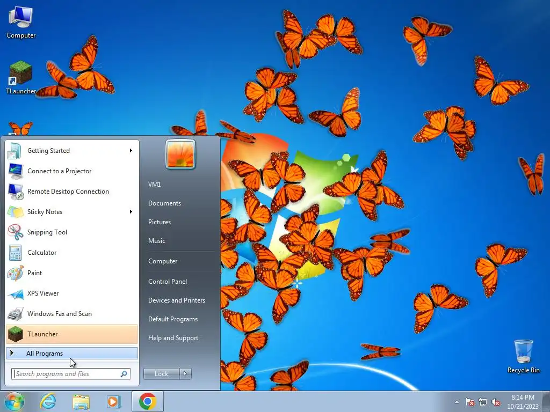Select the TLauncher desktop shortcut
550x412 pixels.
point(21,78)
